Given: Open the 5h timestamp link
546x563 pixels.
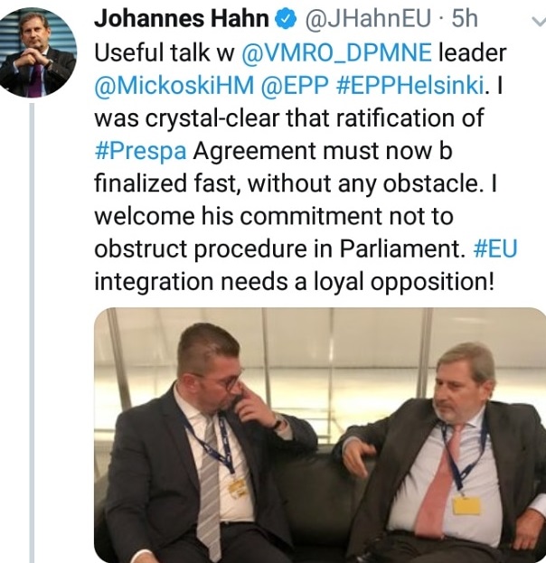Looking at the screenshot, I should [x=465, y=19].
